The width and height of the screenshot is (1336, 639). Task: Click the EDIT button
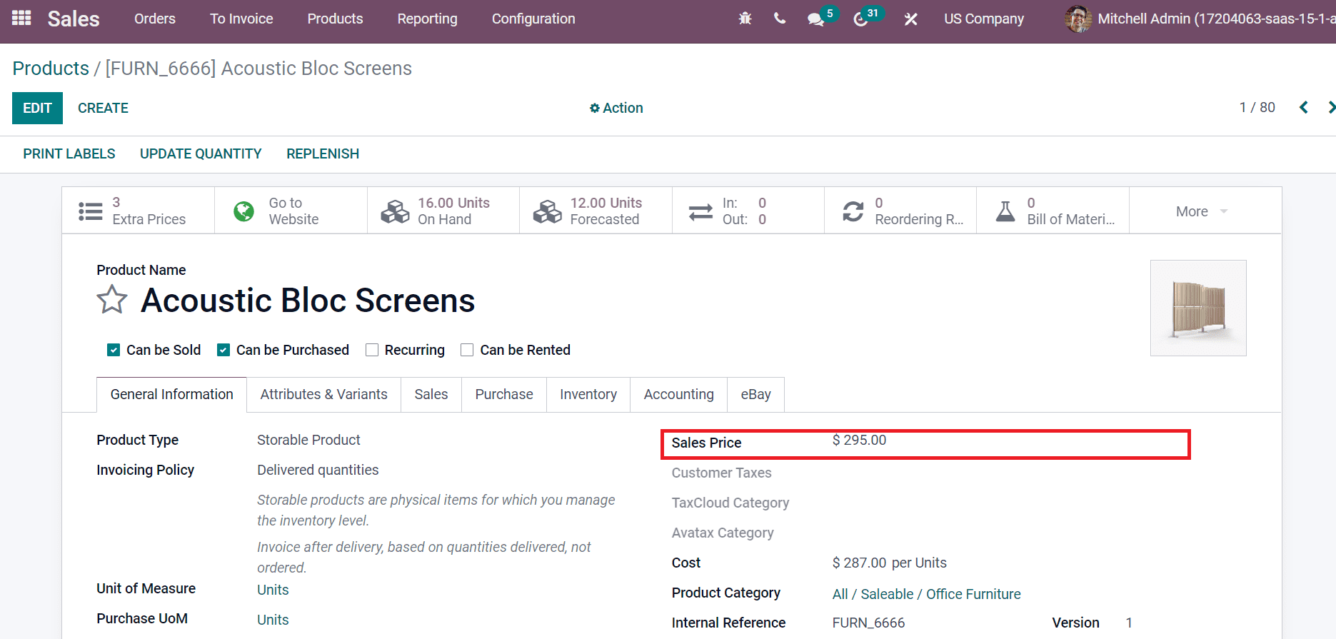pos(37,108)
